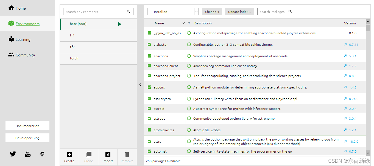Toggle the appdirs checkbox
Image resolution: width=374 pixels, height=166 pixels.
(149, 87)
